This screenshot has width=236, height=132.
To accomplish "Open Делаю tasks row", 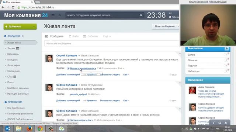I will pos(208,55).
